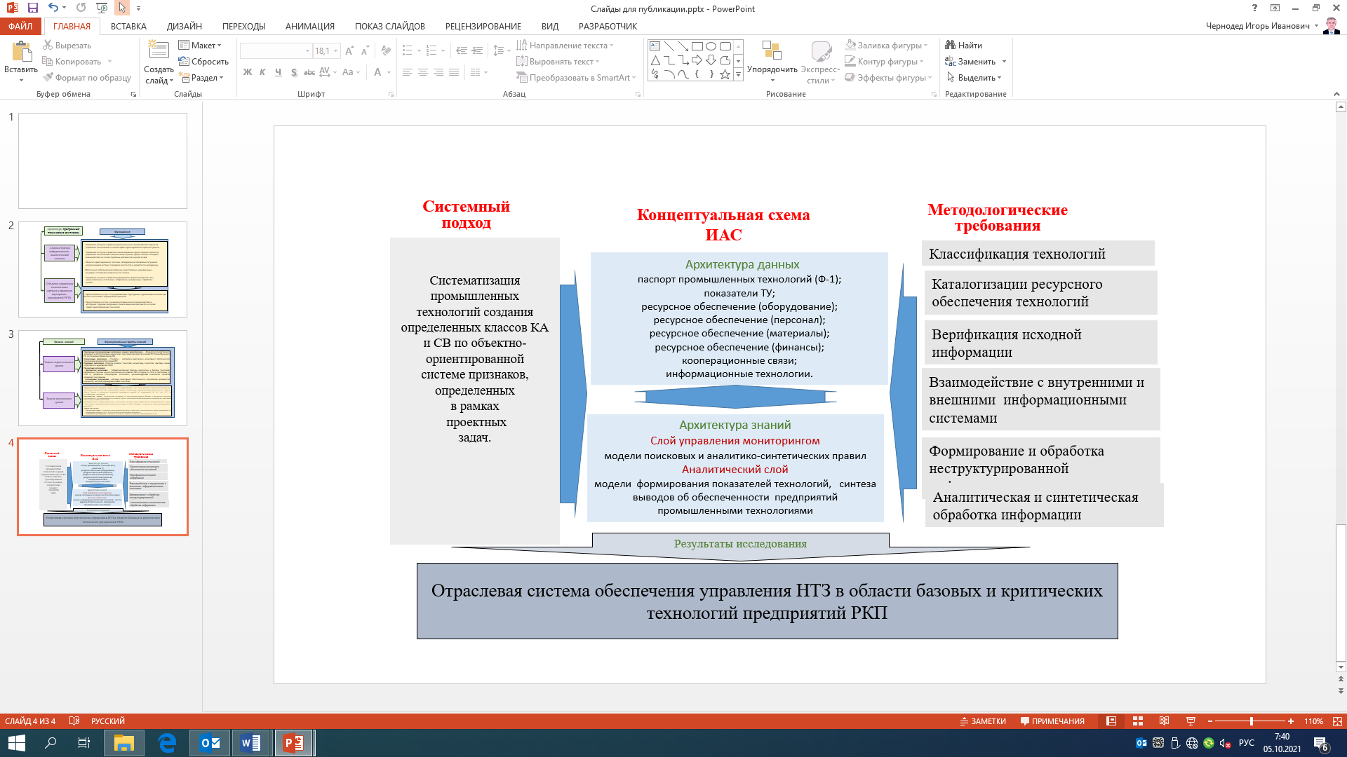
Task: Click the Undo arrow icon
Action: pyautogui.click(x=53, y=8)
